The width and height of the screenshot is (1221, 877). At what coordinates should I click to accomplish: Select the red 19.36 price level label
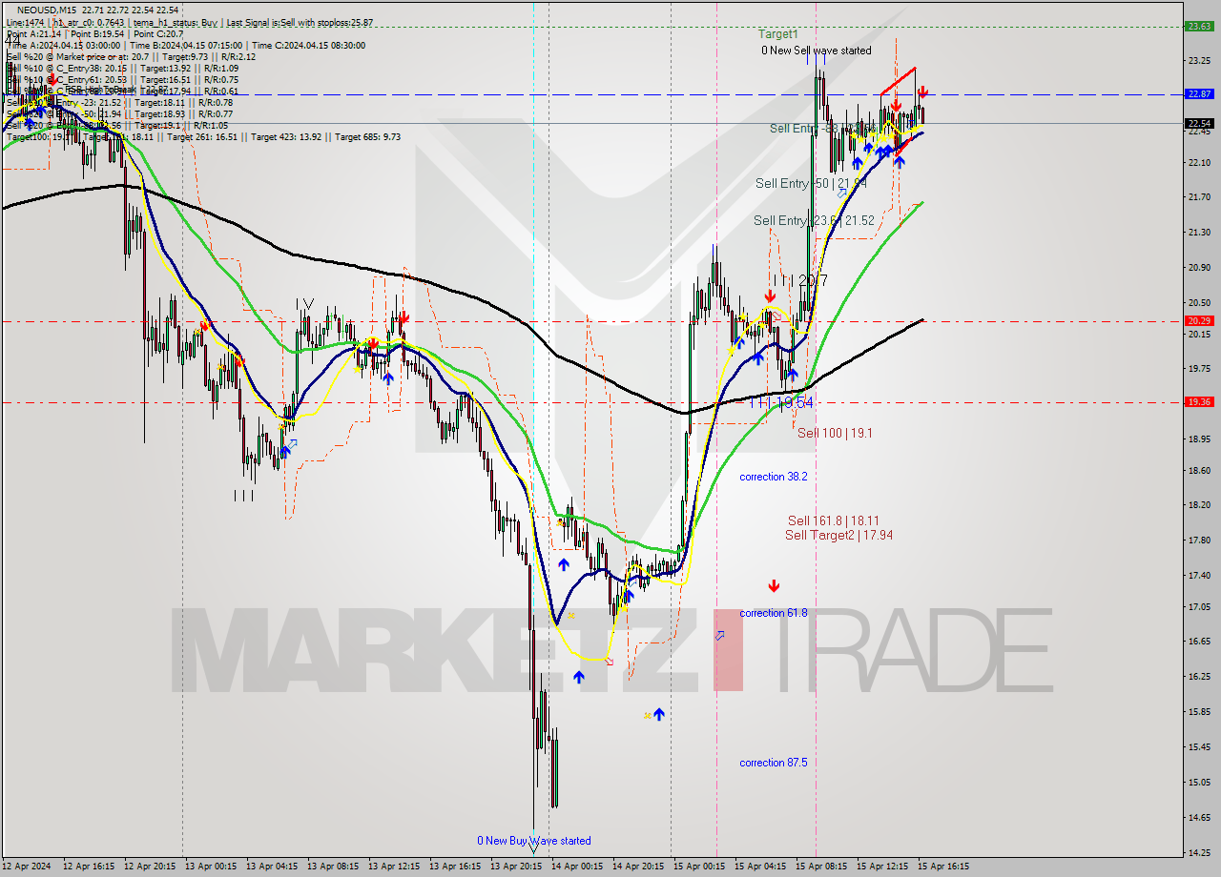click(x=1198, y=402)
